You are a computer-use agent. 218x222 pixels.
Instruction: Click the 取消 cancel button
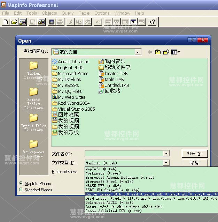195,163
